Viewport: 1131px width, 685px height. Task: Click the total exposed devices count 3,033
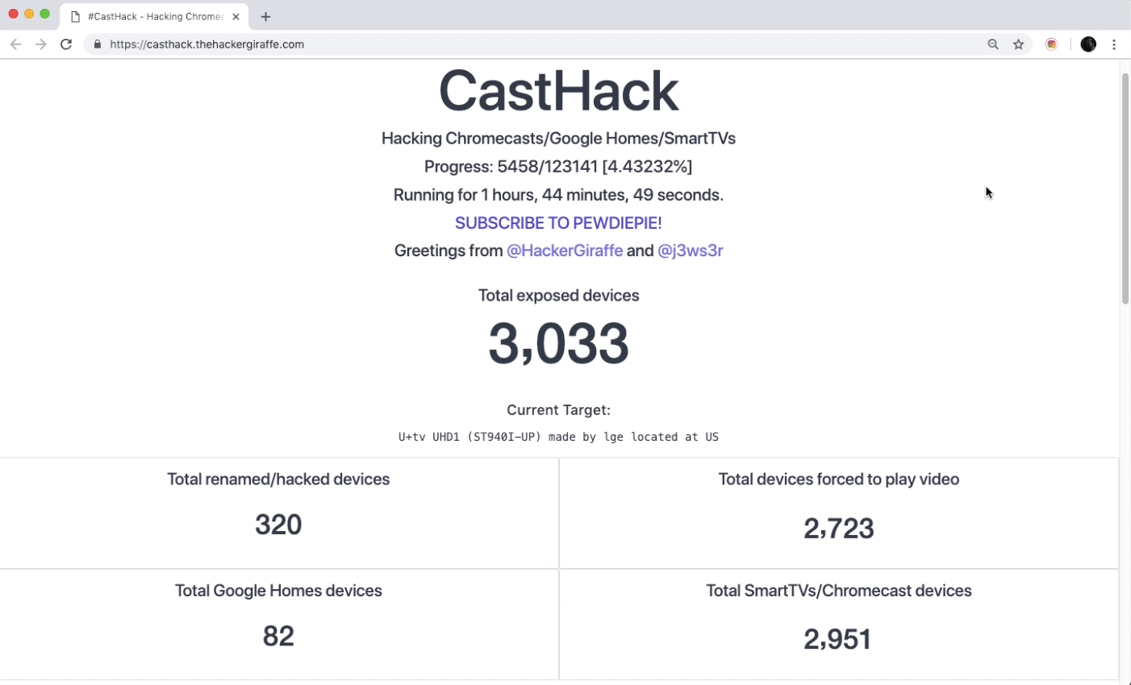point(558,343)
